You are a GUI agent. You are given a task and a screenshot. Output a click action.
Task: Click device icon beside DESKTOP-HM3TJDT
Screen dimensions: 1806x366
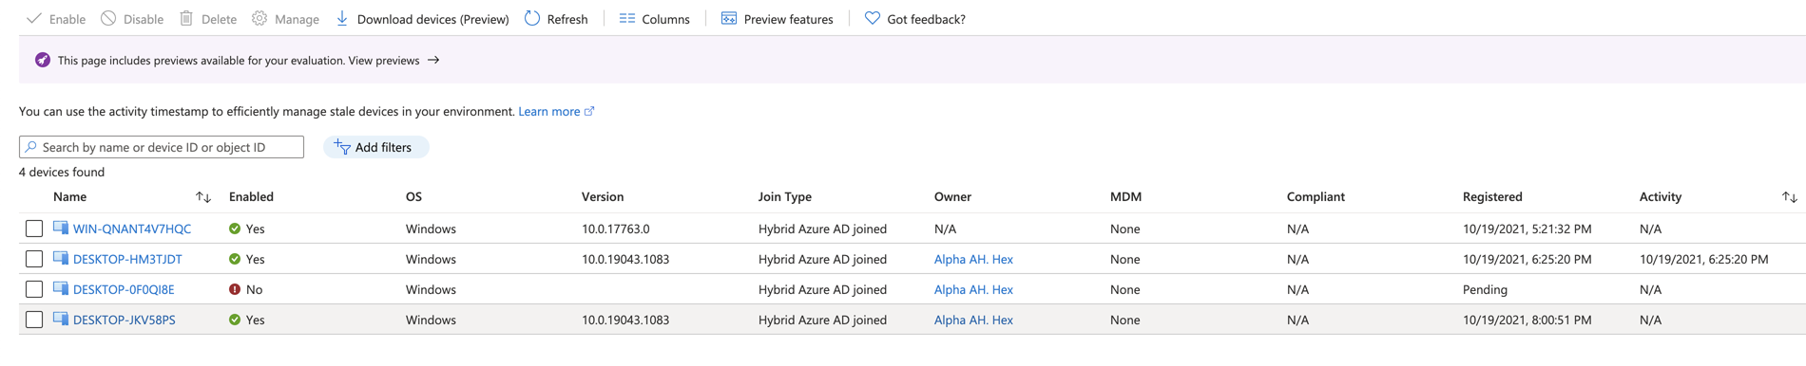point(61,258)
